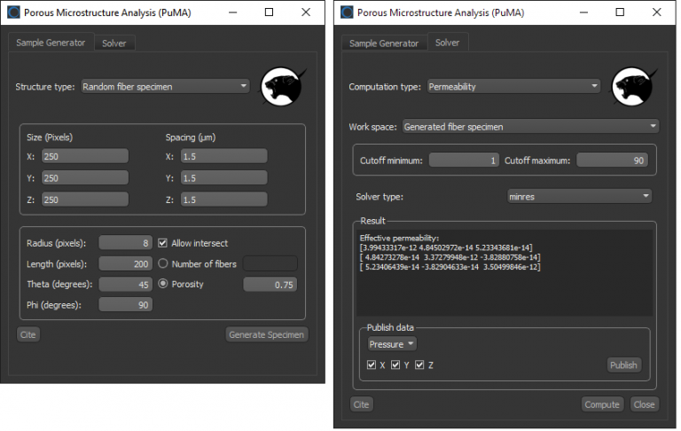
Task: Expand the Computation type Permeability dropdown
Action: 513,87
